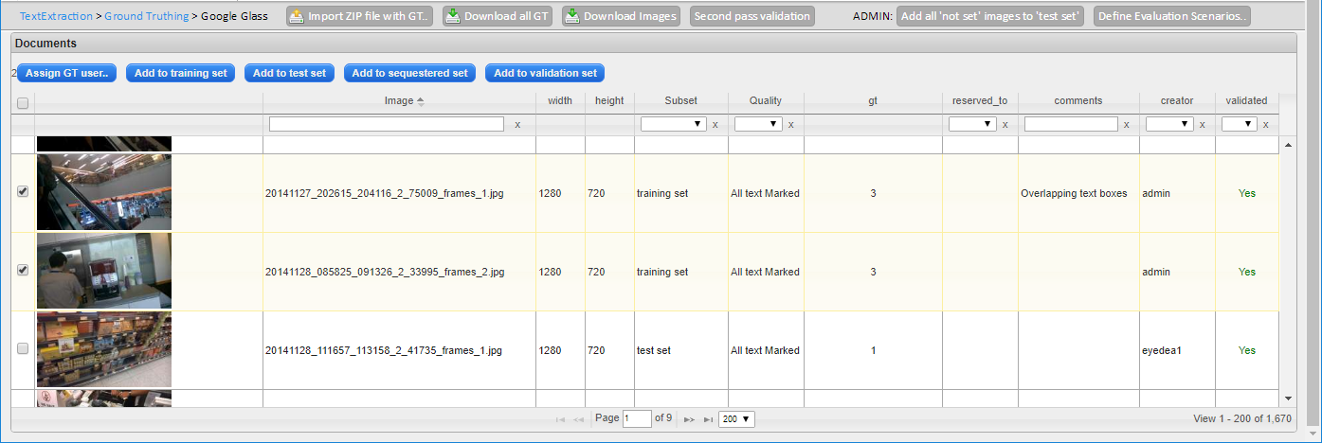The width and height of the screenshot is (1322, 443).
Task: Open the TextExtraction breadcrumb link
Action: tap(57, 17)
